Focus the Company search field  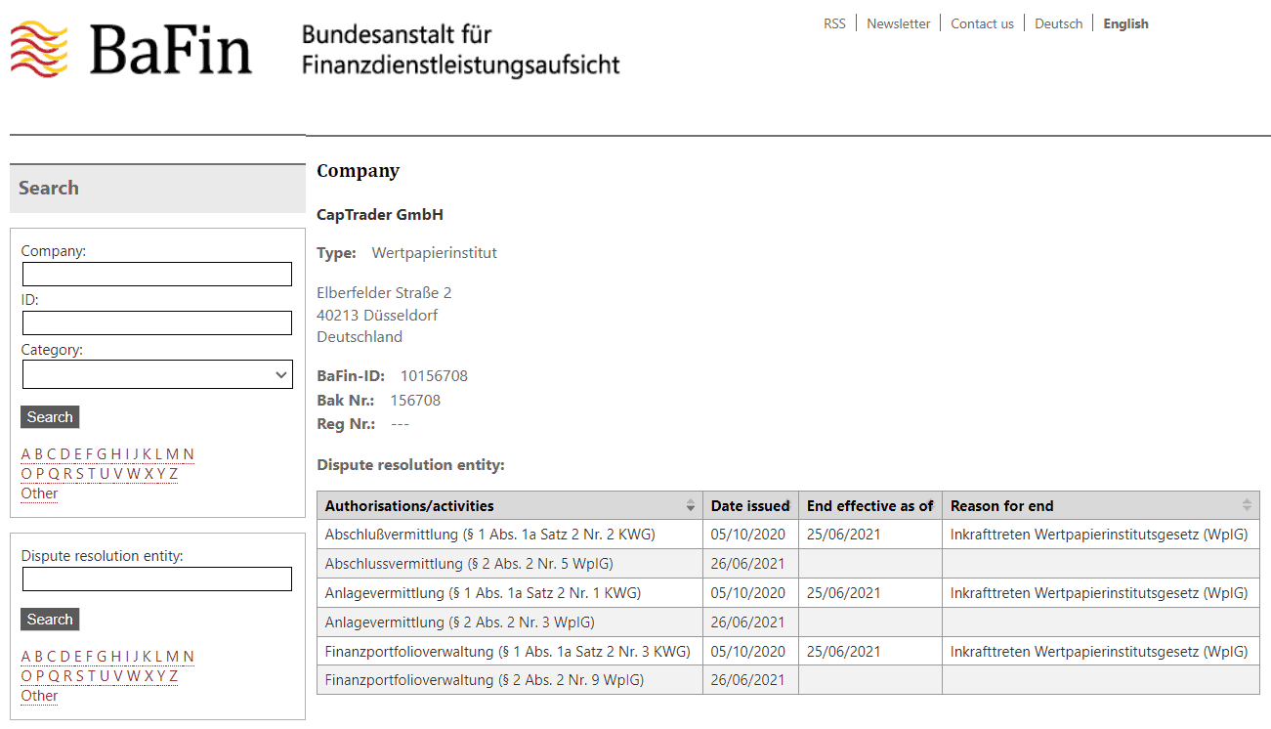pyautogui.click(x=157, y=275)
